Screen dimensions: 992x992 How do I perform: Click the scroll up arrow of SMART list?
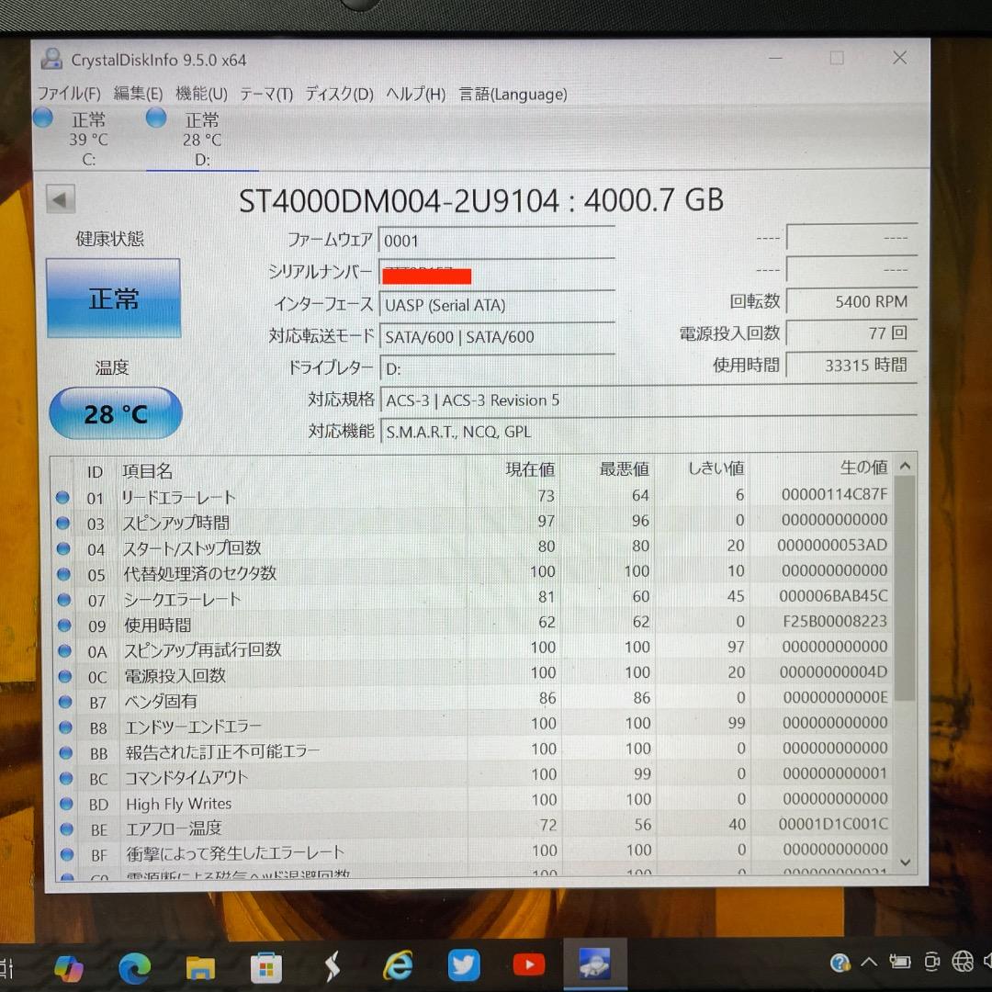906,467
